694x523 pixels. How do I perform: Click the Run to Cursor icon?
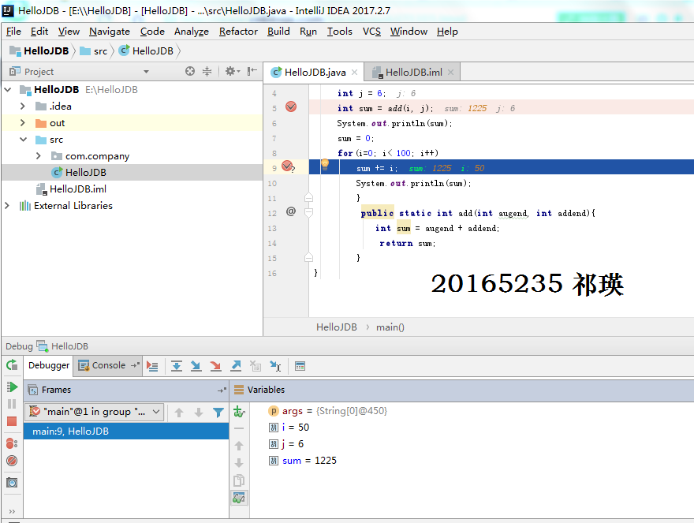click(x=275, y=366)
